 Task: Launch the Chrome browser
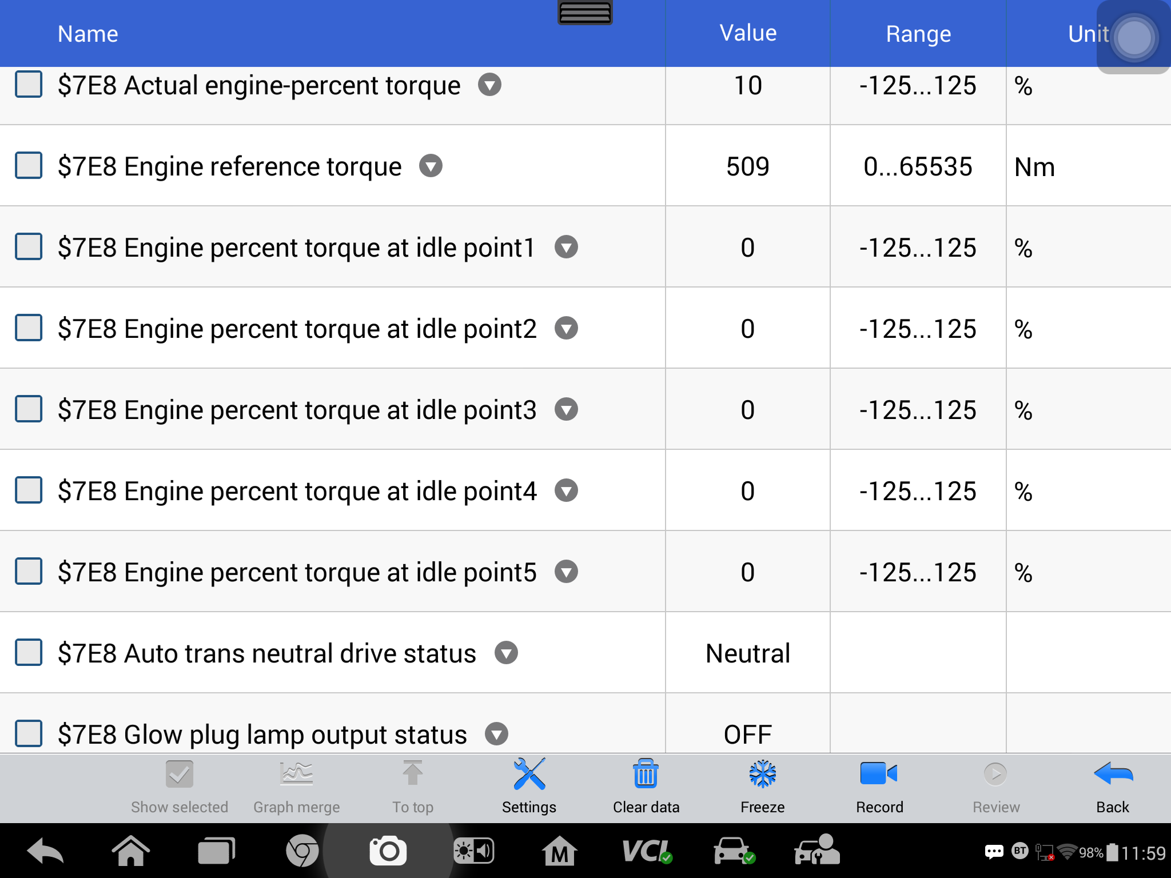coord(302,852)
